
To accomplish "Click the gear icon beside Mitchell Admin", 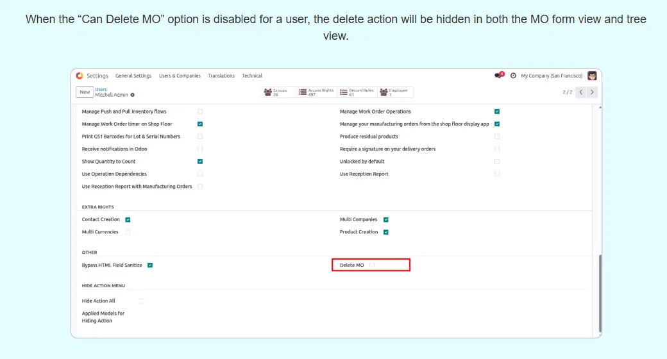I will point(133,95).
